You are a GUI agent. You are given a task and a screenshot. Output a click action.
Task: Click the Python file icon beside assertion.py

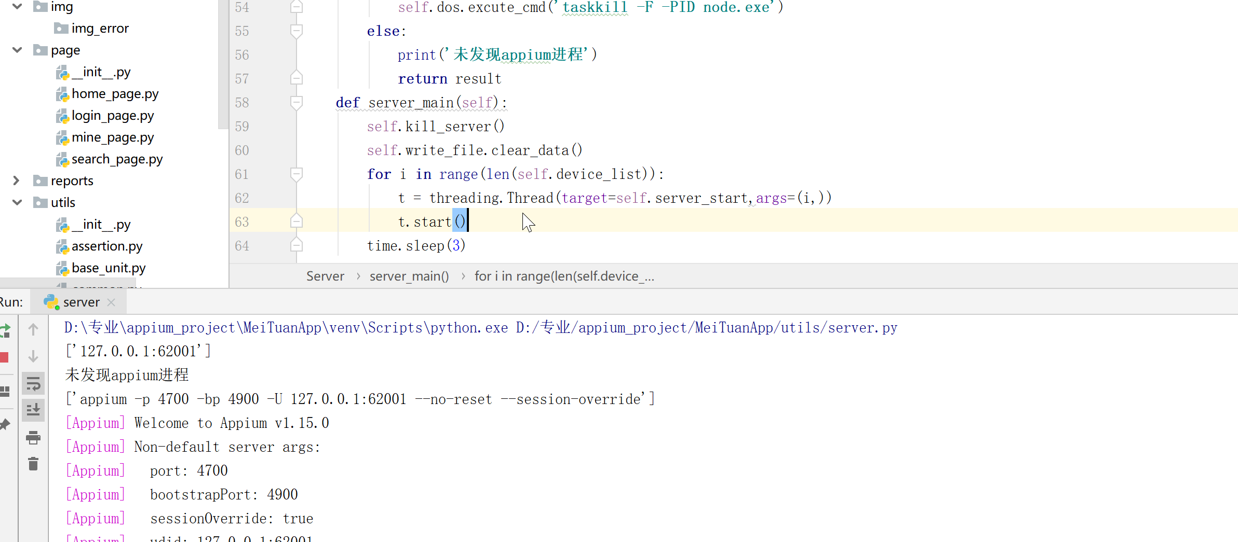pyautogui.click(x=62, y=246)
